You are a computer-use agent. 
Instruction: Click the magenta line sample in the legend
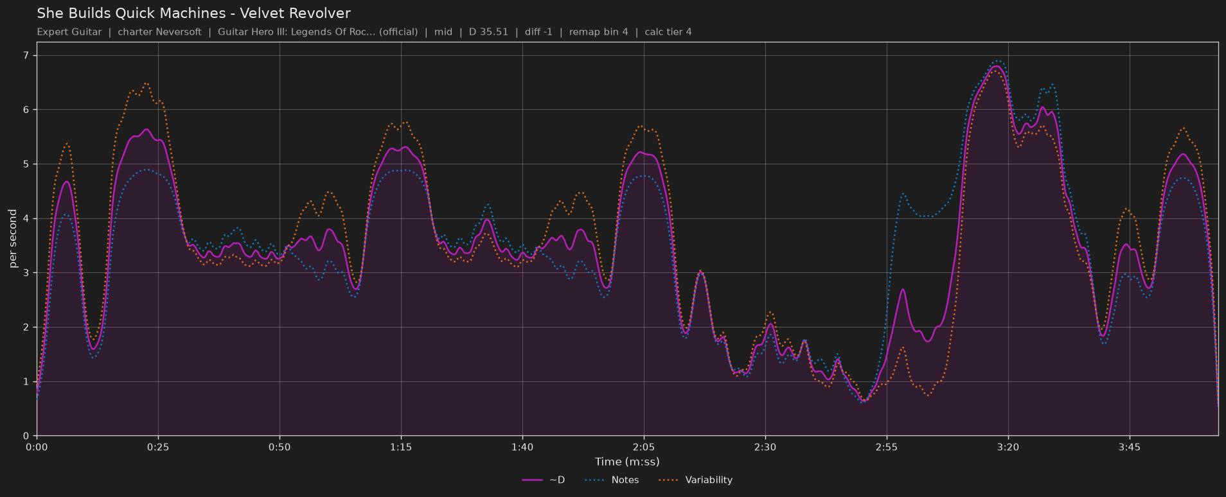tap(533, 480)
